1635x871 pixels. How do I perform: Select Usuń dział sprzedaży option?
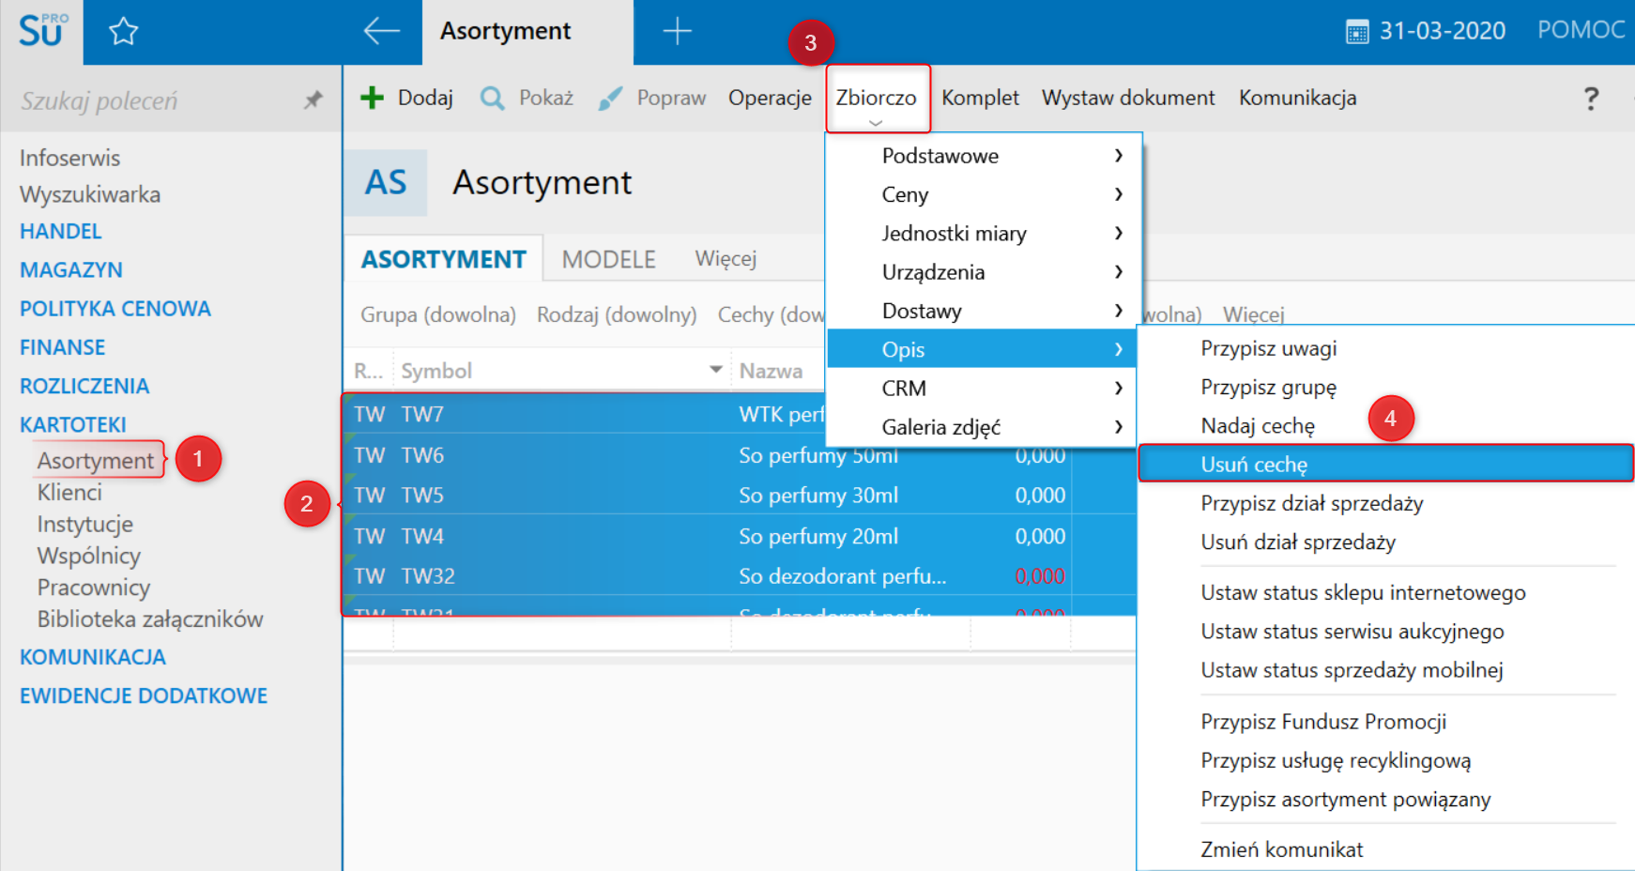point(1298,542)
